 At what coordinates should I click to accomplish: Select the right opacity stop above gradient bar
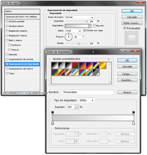pyautogui.click(x=133, y=113)
